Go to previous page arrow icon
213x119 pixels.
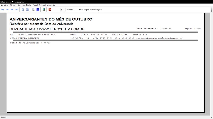7,10
